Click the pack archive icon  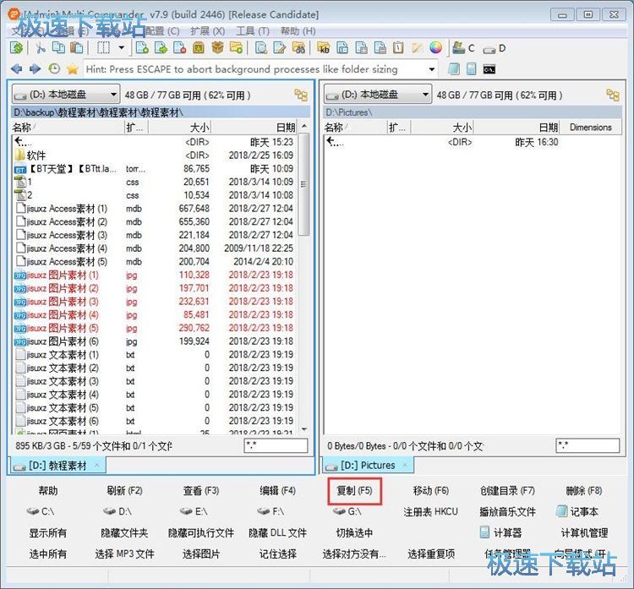pyautogui.click(x=199, y=48)
